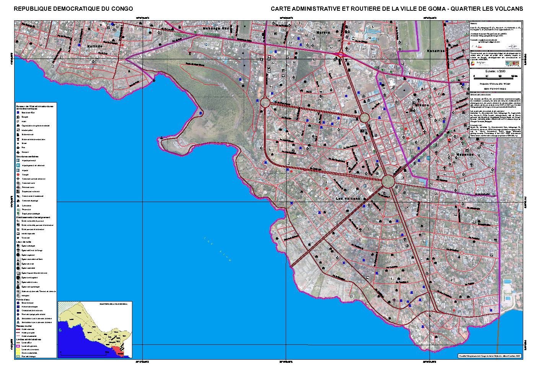Click the green pharmacy symbol in legend

point(18,209)
